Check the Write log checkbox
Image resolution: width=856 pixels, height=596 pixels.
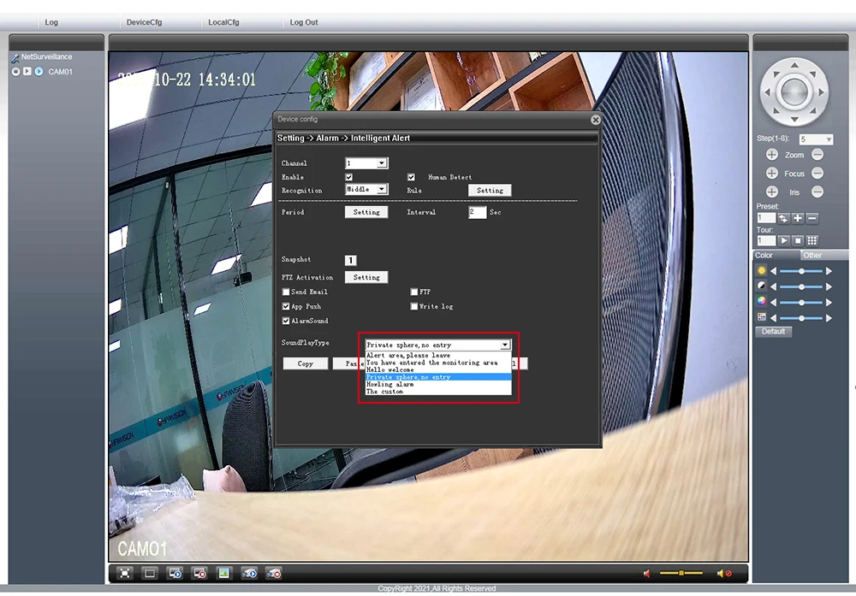[414, 306]
